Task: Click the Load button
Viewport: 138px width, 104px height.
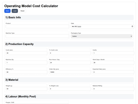Action: pos(15,11)
